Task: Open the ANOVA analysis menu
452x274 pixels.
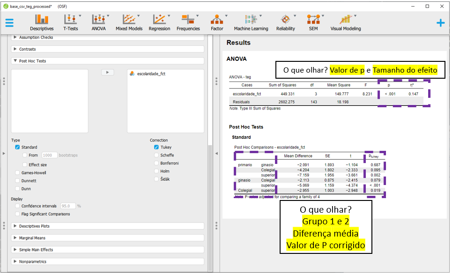Action: click(x=98, y=22)
